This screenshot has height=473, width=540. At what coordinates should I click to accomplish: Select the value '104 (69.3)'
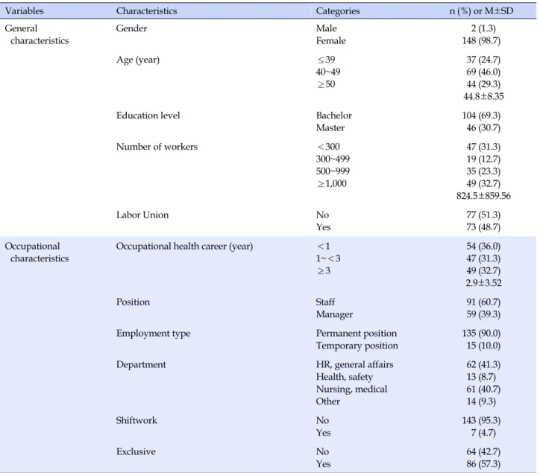point(481,115)
